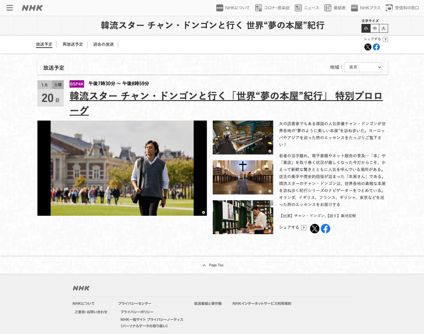
Task: Open the 過去の放送 tab
Action: pos(103,44)
